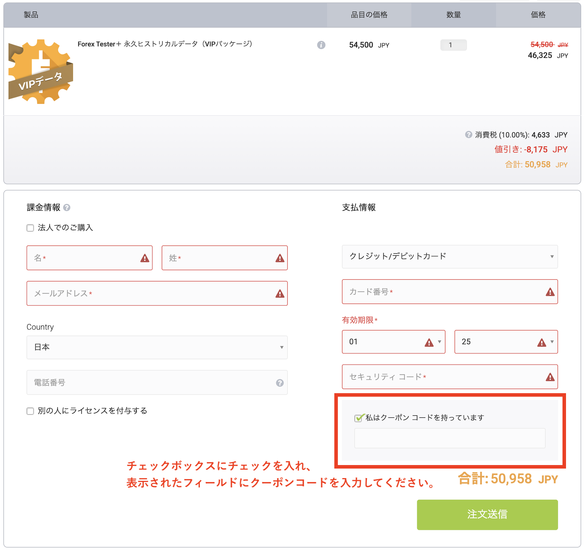The image size is (584, 551).
Task: Expand the expiry month dropdown showing 01
Action: point(393,342)
